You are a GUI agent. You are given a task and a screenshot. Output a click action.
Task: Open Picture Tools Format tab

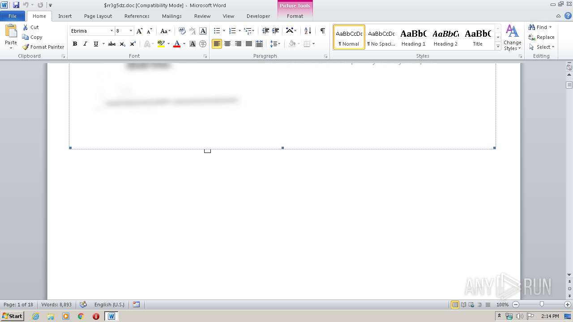tap(295, 16)
